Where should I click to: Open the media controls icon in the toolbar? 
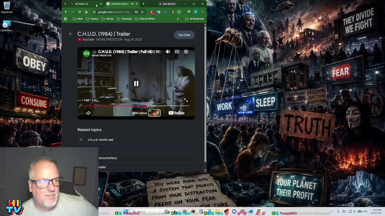point(189,12)
